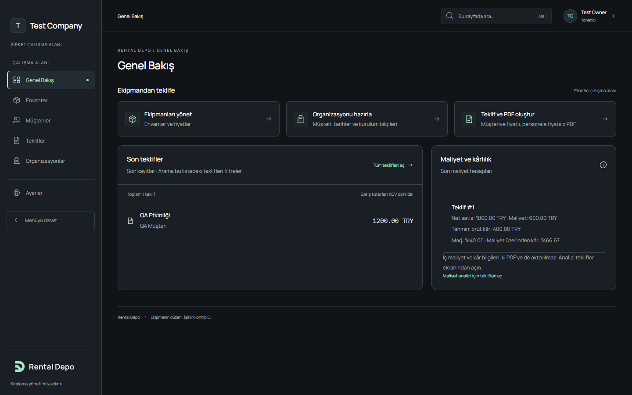Click RENTAL DEPO in the breadcrumb
632x395 pixels.
coord(134,50)
